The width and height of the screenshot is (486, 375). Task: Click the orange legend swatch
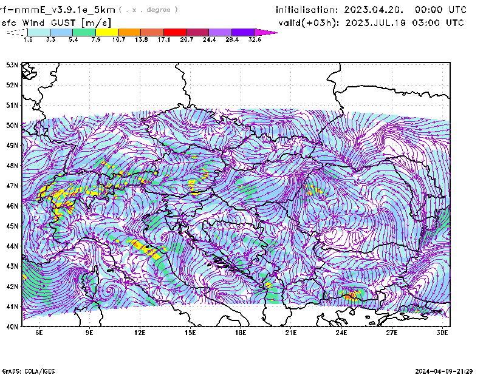(x=129, y=32)
